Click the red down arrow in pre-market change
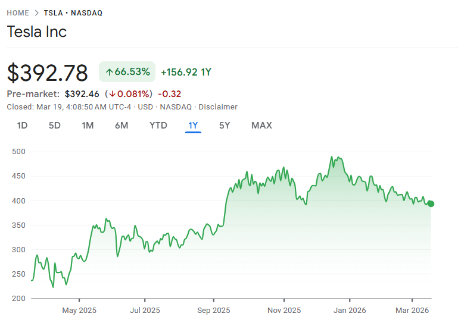The image size is (458, 329). click(x=112, y=94)
